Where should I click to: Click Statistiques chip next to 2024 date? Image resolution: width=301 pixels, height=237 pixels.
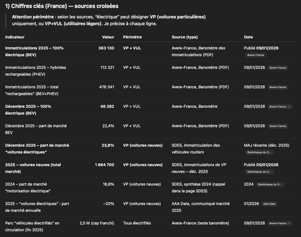[x=270, y=184]
